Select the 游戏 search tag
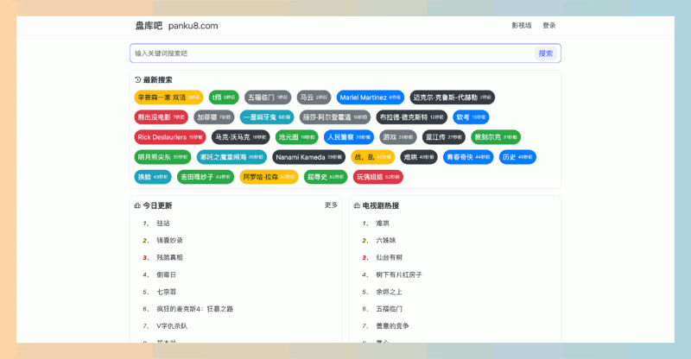The image size is (691, 359). [x=398, y=137]
